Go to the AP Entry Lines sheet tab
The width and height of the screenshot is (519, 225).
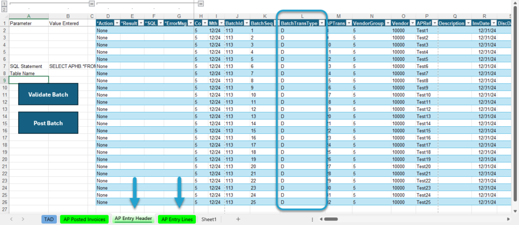177,219
